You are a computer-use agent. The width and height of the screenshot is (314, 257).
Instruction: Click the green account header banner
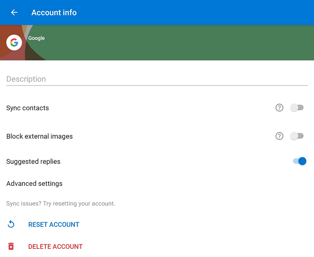tap(184, 43)
